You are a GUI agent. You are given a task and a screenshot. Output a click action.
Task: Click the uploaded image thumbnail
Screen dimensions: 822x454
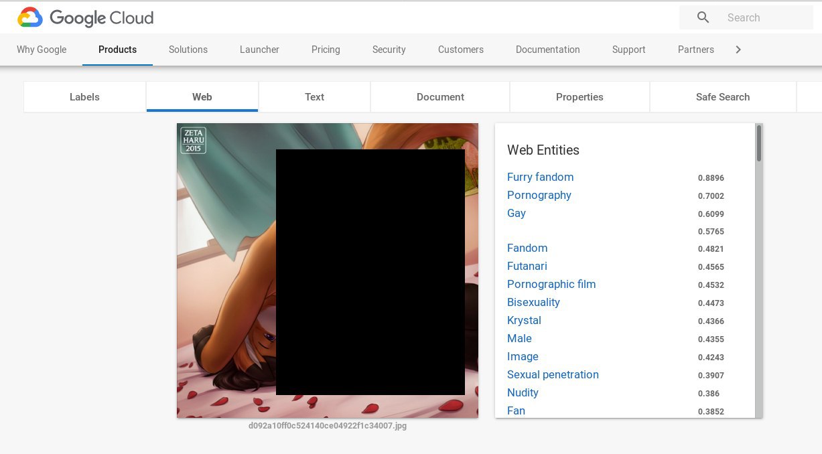(x=328, y=271)
